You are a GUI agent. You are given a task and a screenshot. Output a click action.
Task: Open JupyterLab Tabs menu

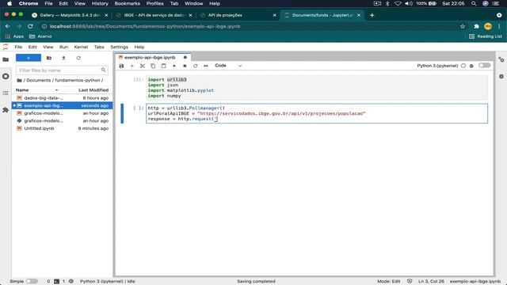coord(99,47)
